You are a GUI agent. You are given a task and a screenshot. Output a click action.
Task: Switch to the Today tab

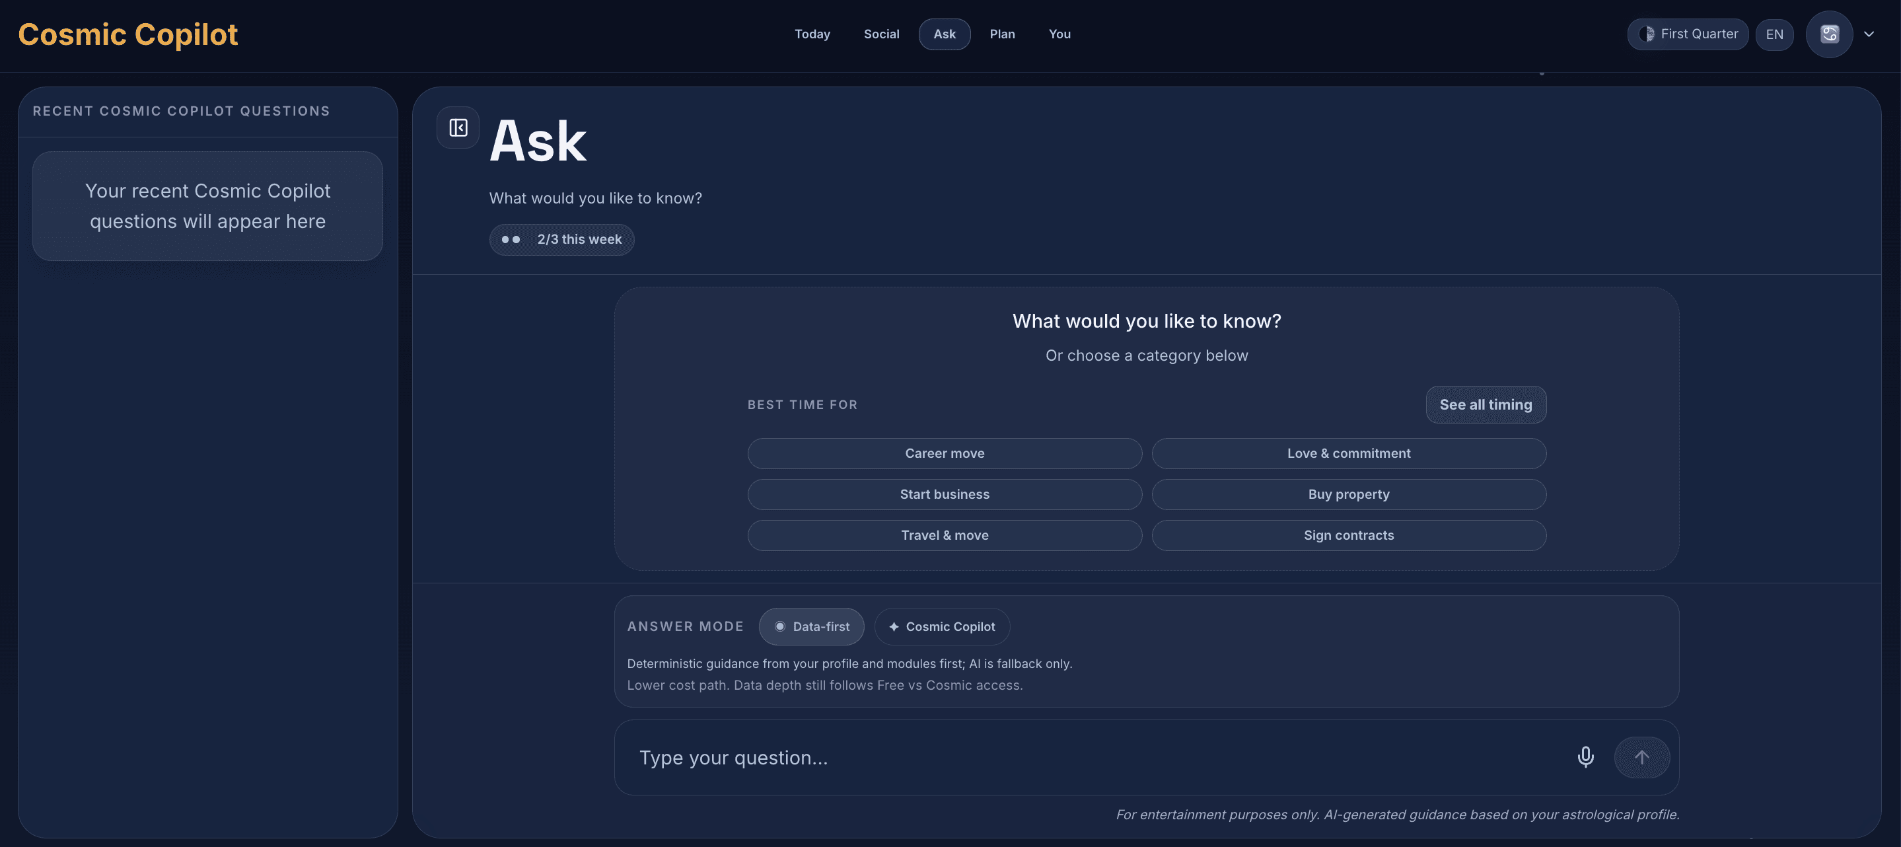pos(812,34)
